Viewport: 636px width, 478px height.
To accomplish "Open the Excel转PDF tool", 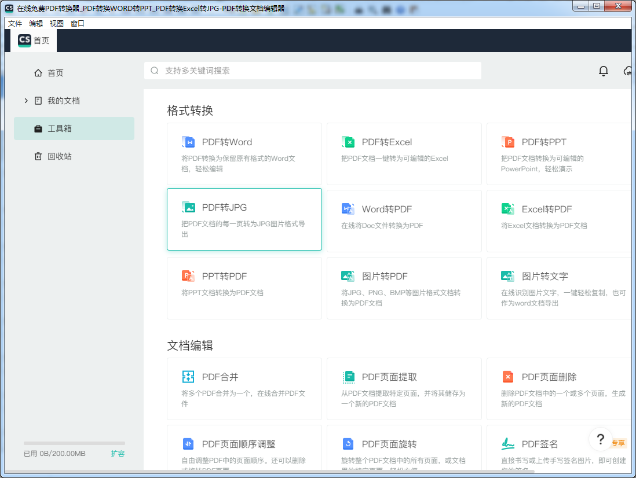I will [x=508, y=209].
